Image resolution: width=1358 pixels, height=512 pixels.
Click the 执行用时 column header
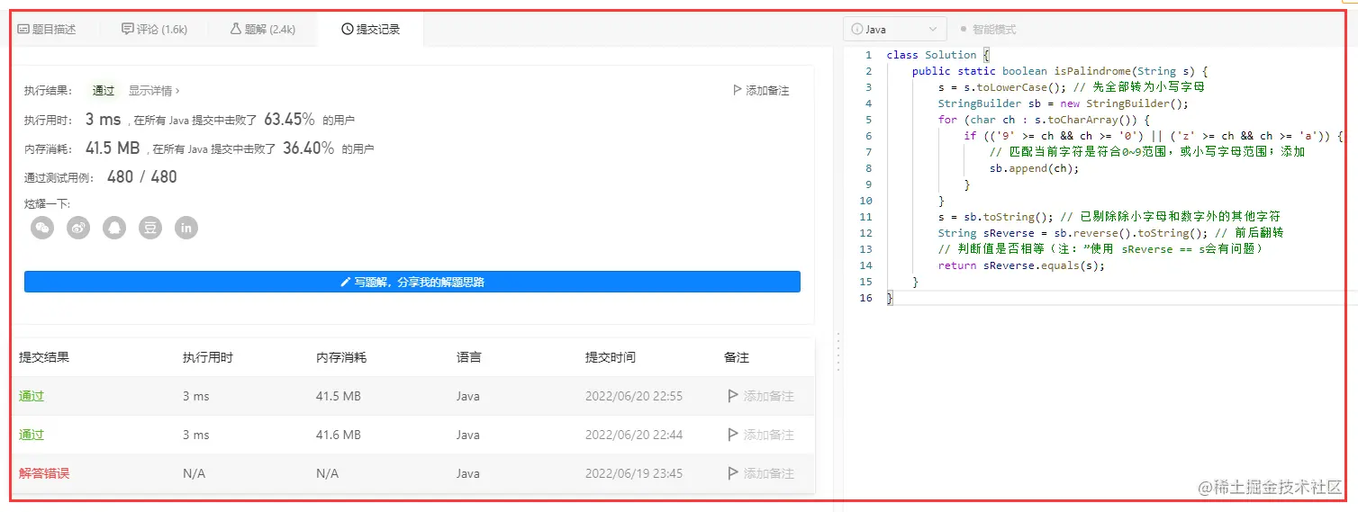pyautogui.click(x=208, y=357)
